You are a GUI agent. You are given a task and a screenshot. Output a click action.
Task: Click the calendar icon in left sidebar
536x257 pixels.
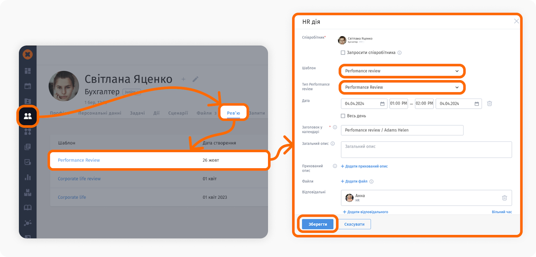(28, 86)
